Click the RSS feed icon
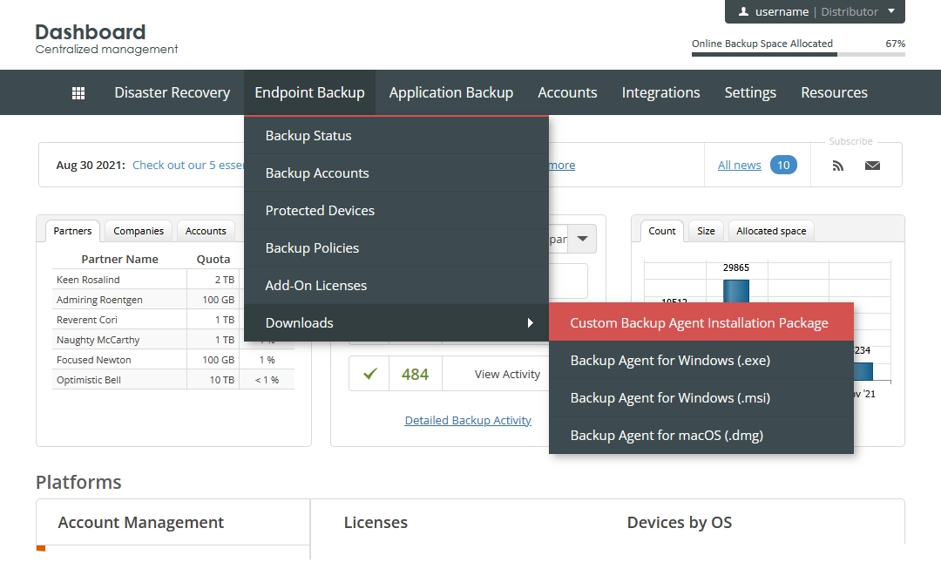Image resolution: width=941 pixels, height=562 pixels. tap(838, 166)
